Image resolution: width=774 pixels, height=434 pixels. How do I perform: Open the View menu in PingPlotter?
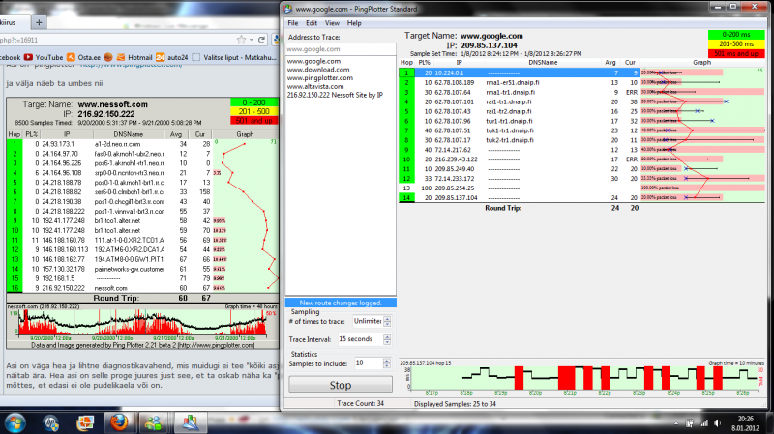click(332, 21)
